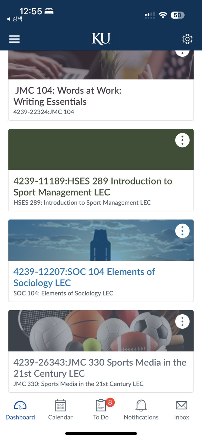Screen dimensions: 202x439
Task: Open HSES 289 Introduction to Sport Management
Action: [x=92, y=187]
